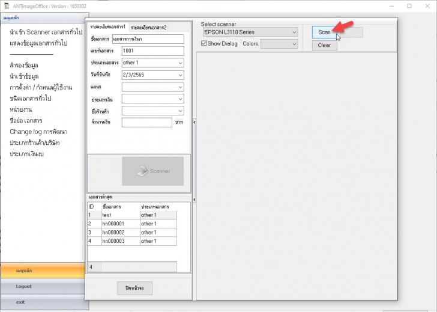Open Change log การพัฒนา menu item
This screenshot has height=312, width=437.
pos(38,132)
